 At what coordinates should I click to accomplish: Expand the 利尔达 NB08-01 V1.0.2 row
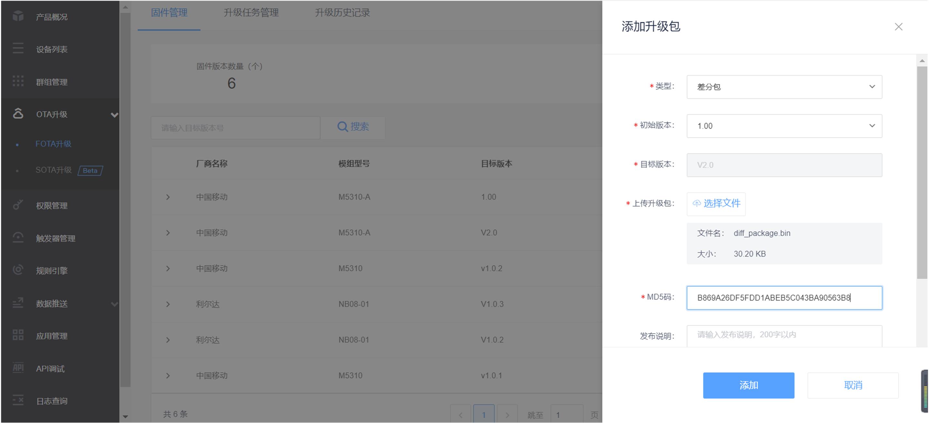(x=168, y=340)
